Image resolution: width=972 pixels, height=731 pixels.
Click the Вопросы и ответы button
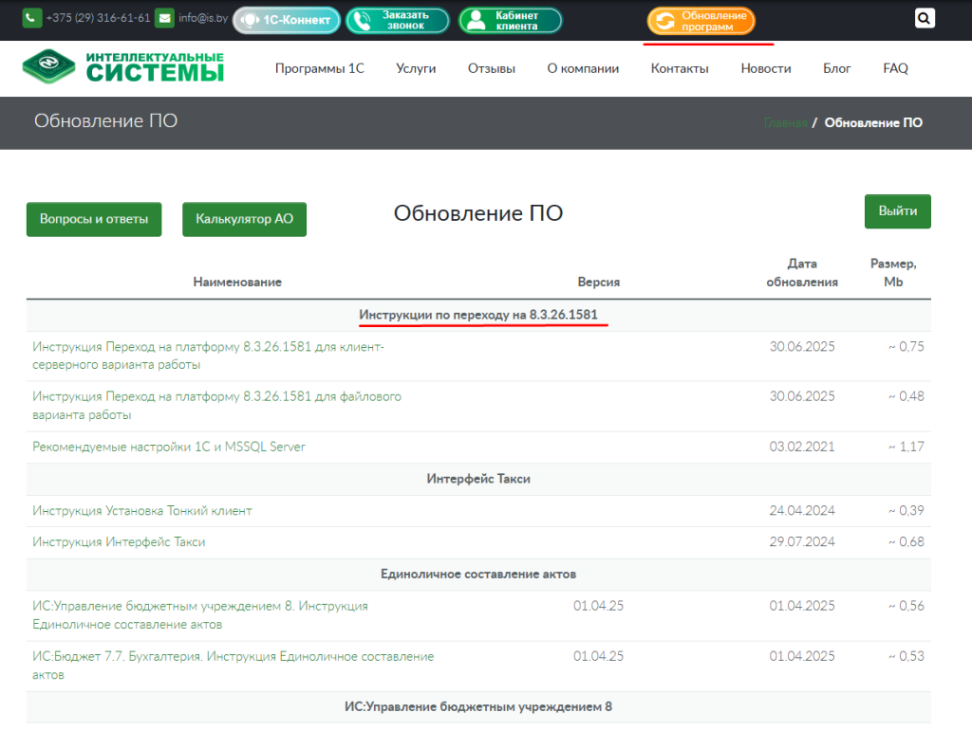(x=93, y=219)
